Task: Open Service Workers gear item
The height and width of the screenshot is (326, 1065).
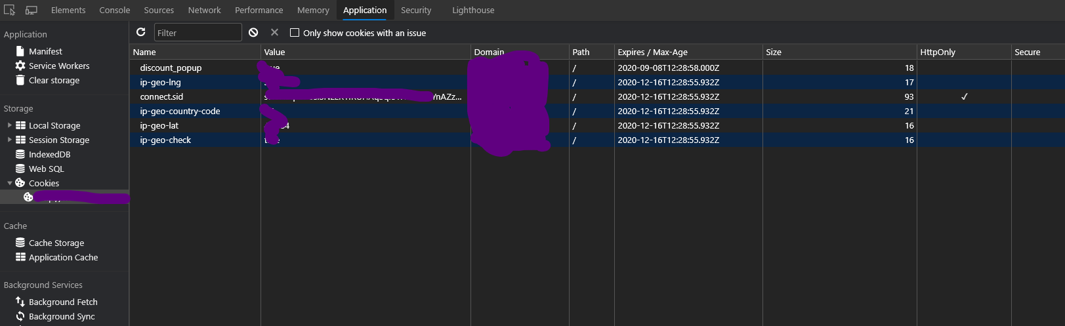Action: tap(59, 66)
